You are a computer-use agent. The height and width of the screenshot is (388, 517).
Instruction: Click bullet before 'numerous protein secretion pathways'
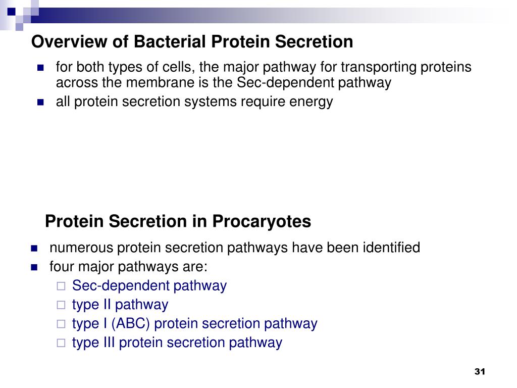click(x=34, y=249)
